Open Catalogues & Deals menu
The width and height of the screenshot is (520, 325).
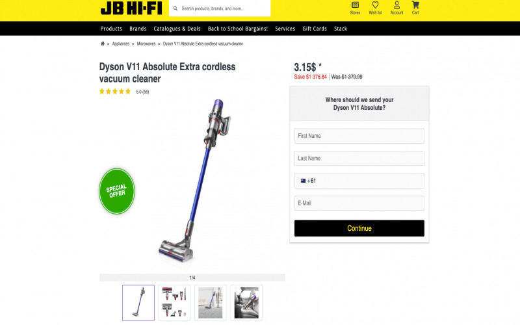[x=177, y=29]
